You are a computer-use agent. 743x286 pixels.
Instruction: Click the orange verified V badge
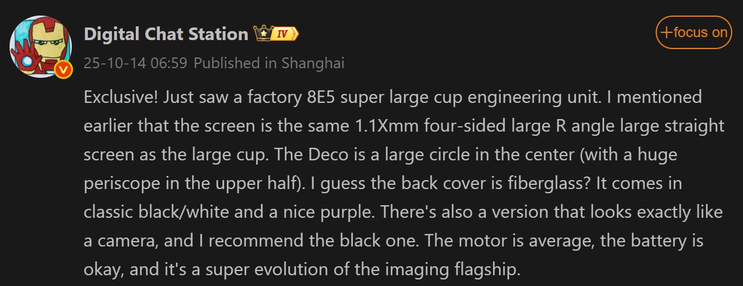pos(64,71)
